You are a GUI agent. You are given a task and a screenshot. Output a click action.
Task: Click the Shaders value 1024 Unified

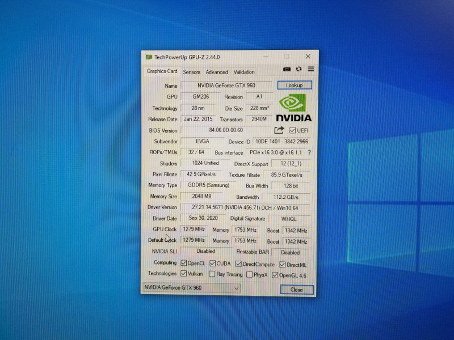point(205,163)
